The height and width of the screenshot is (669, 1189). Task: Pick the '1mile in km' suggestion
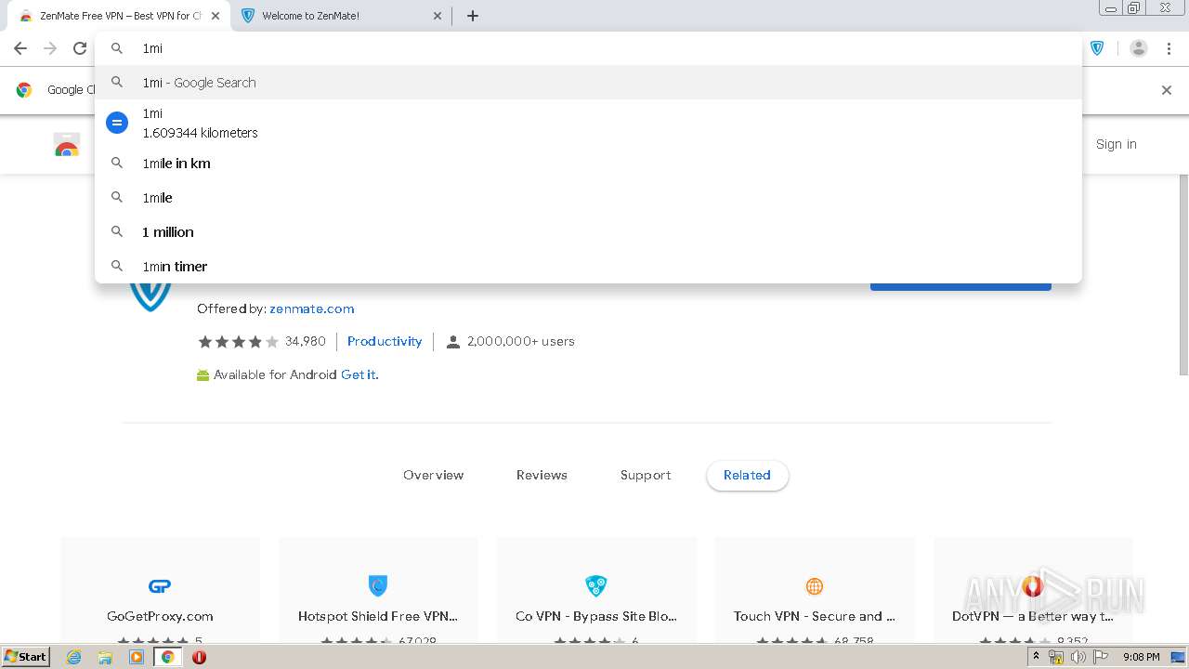pyautogui.click(x=588, y=164)
